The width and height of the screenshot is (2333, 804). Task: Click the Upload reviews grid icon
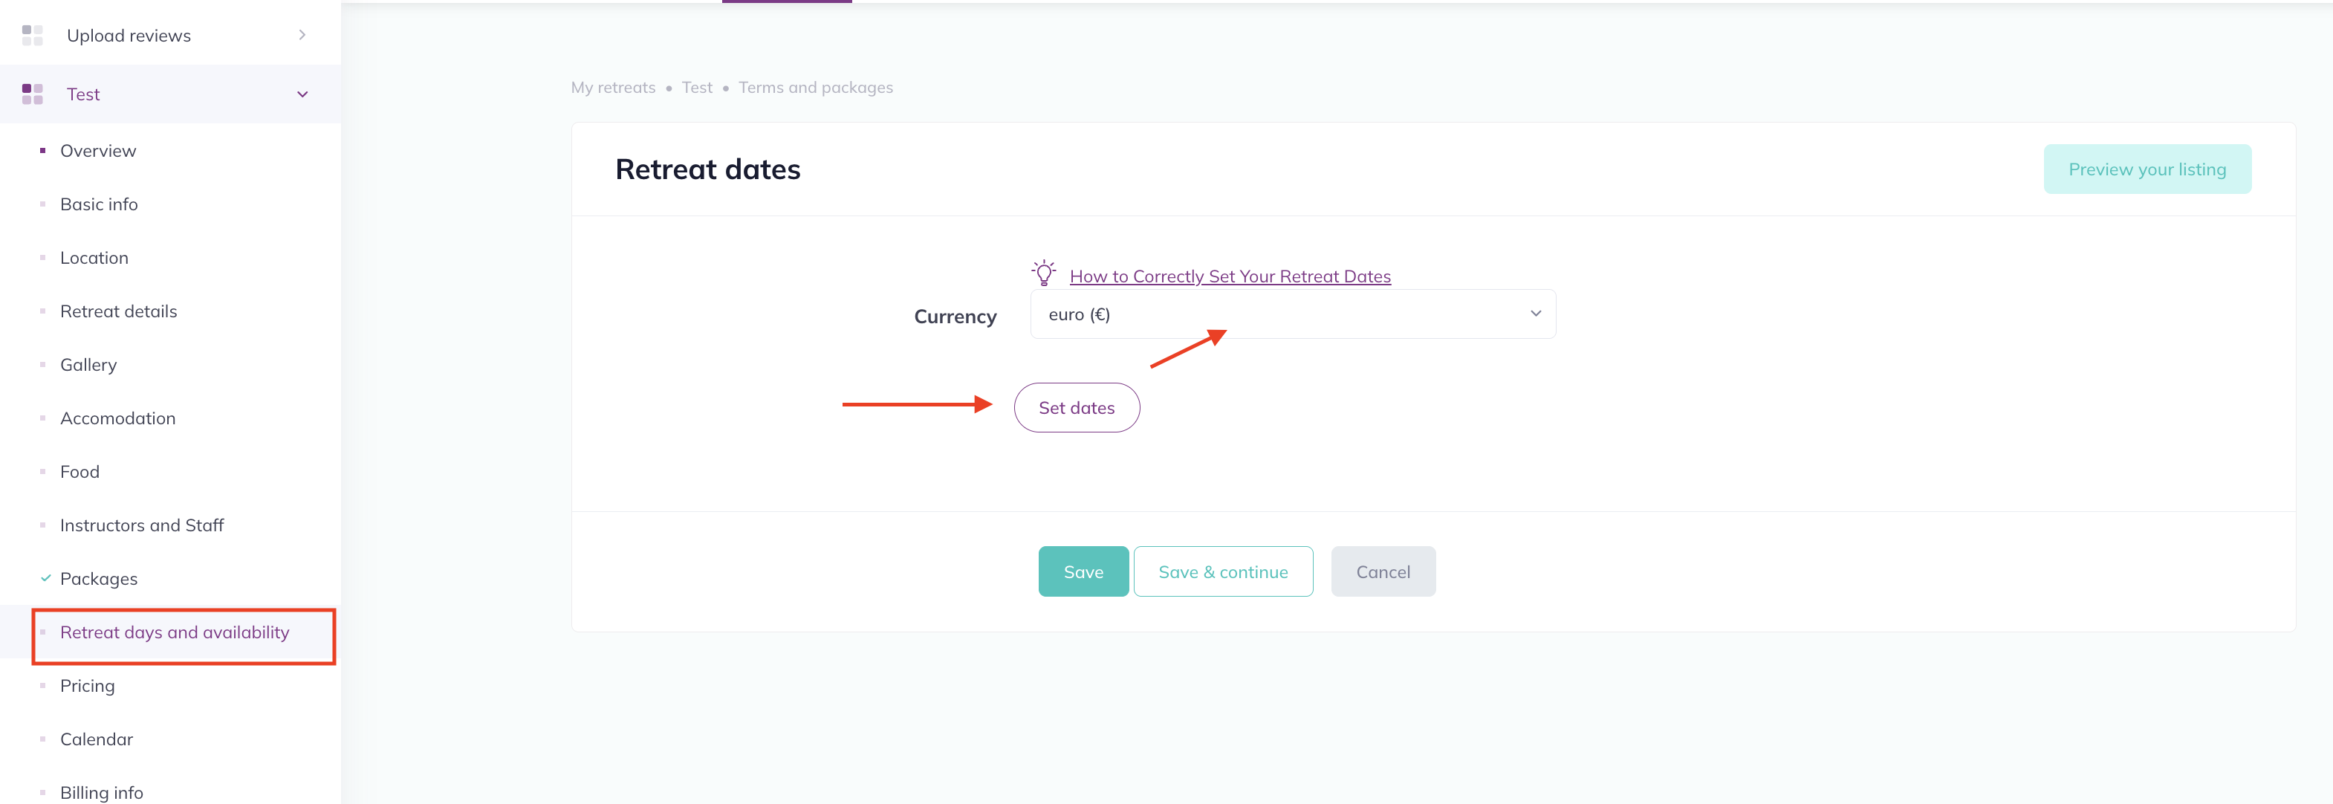[x=33, y=36]
